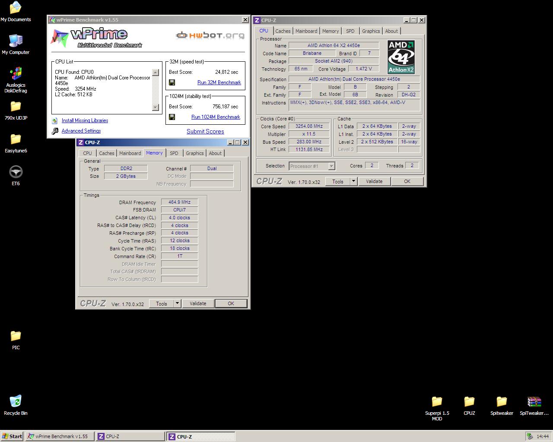Screen dimensions: 553x442
Task: Click the wPrime title bar icon
Action: click(x=52, y=20)
